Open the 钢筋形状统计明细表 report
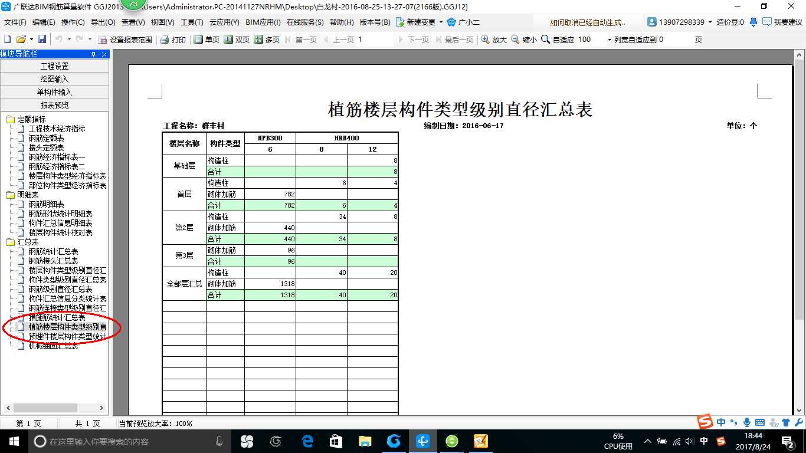The height and width of the screenshot is (453, 806). coord(60,214)
